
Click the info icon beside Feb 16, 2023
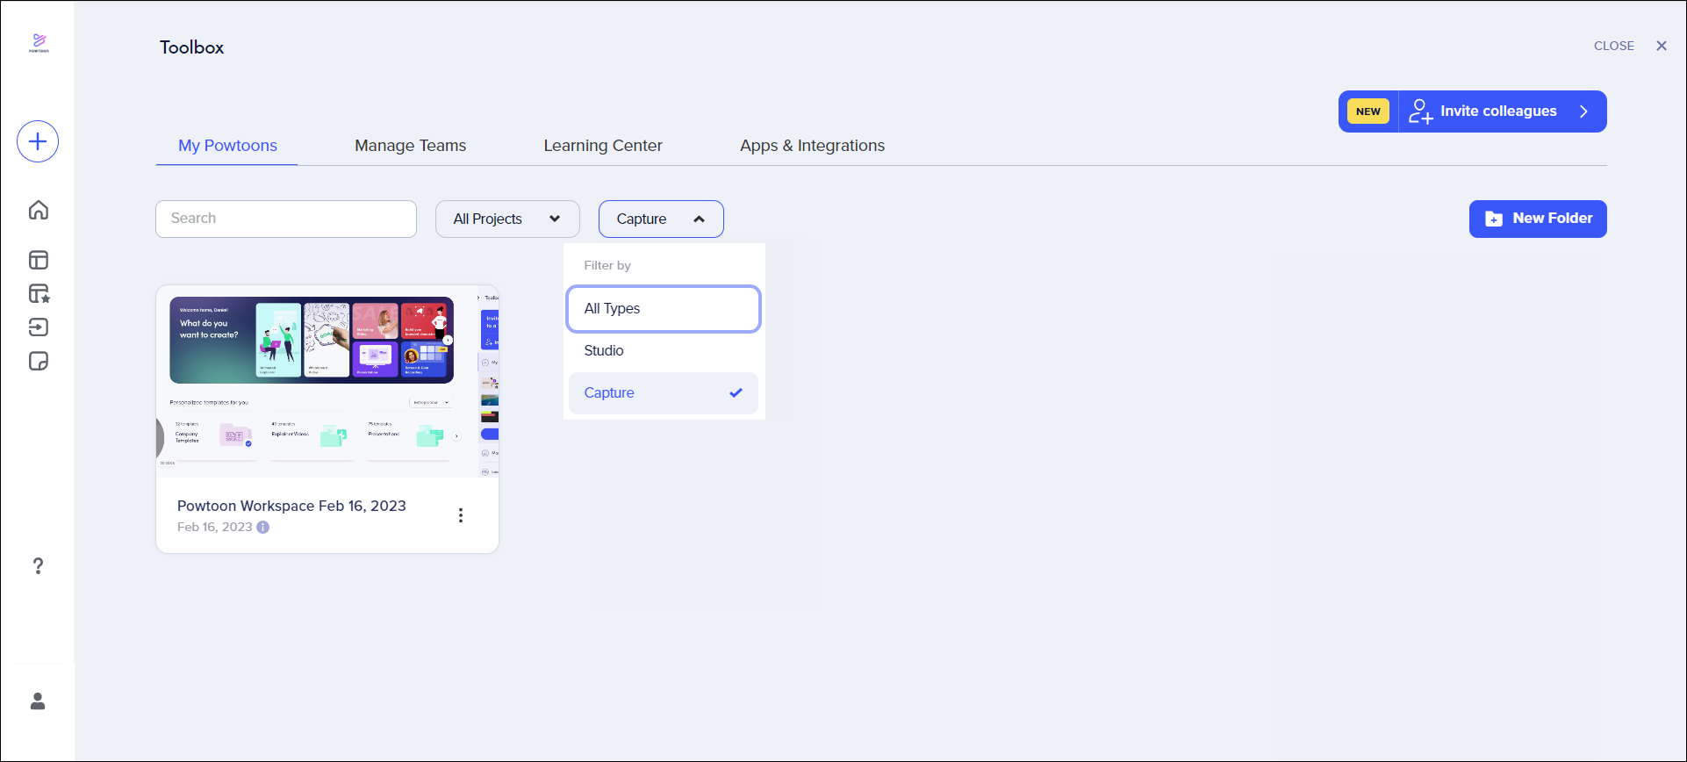[x=262, y=528]
